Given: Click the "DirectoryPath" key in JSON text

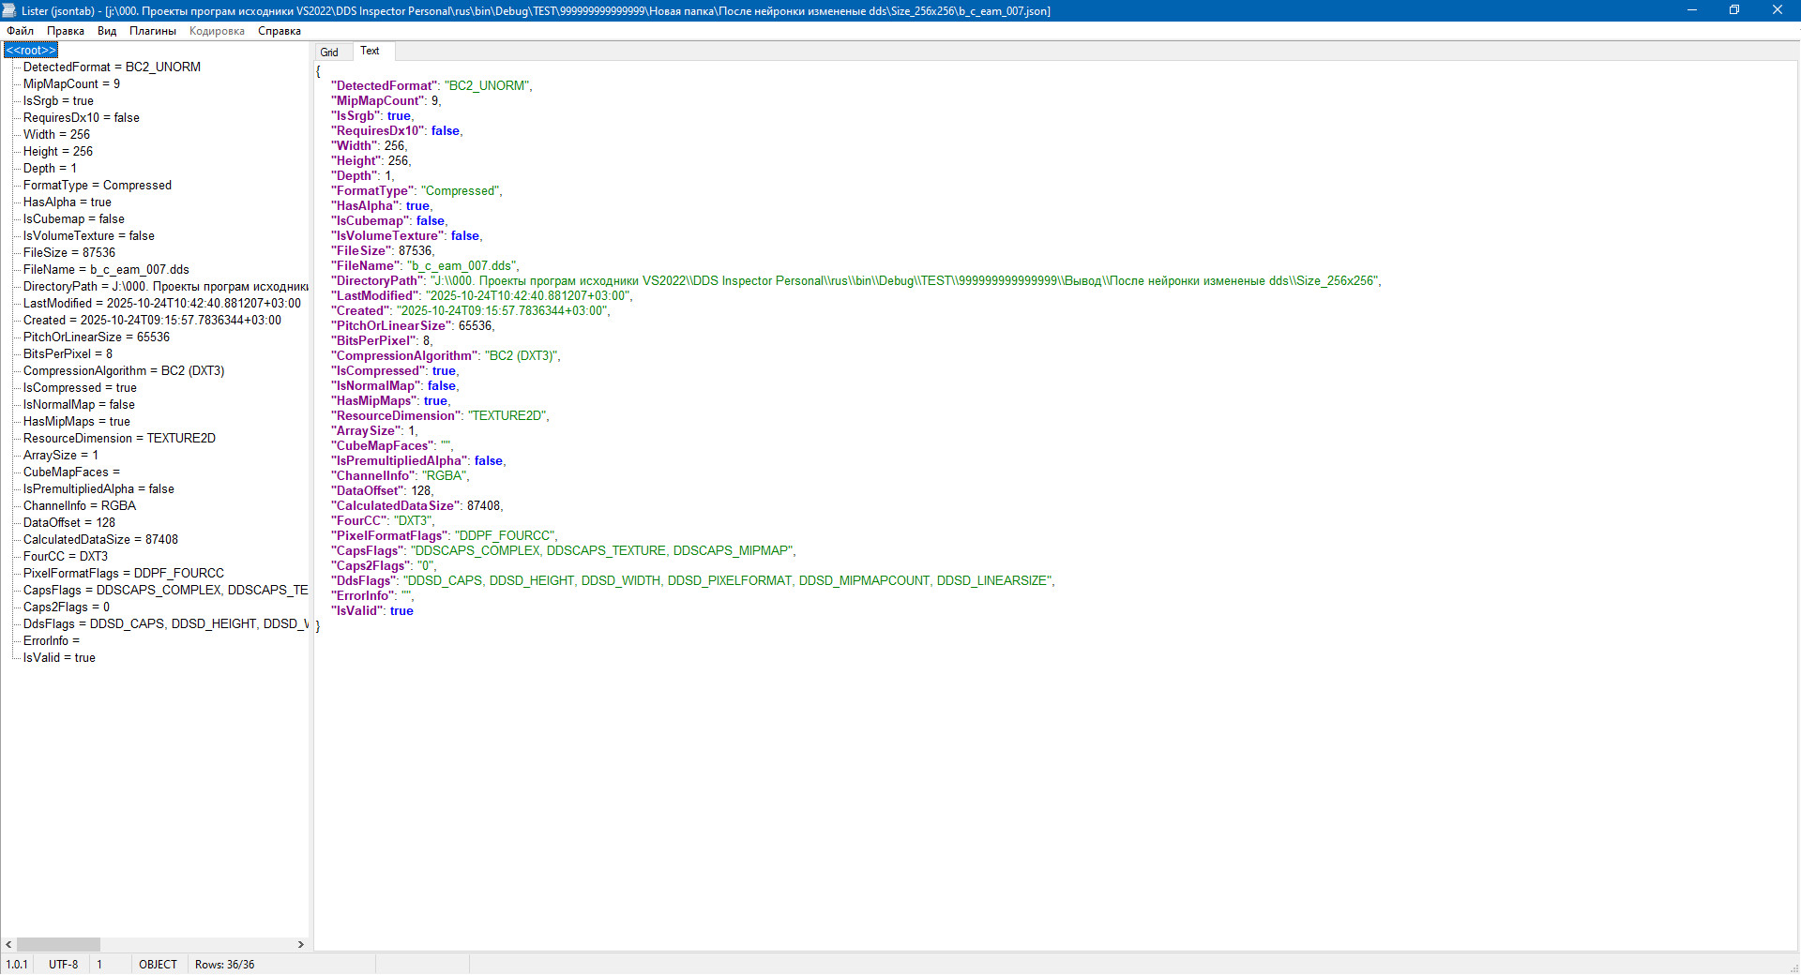Looking at the screenshot, I should [377, 281].
